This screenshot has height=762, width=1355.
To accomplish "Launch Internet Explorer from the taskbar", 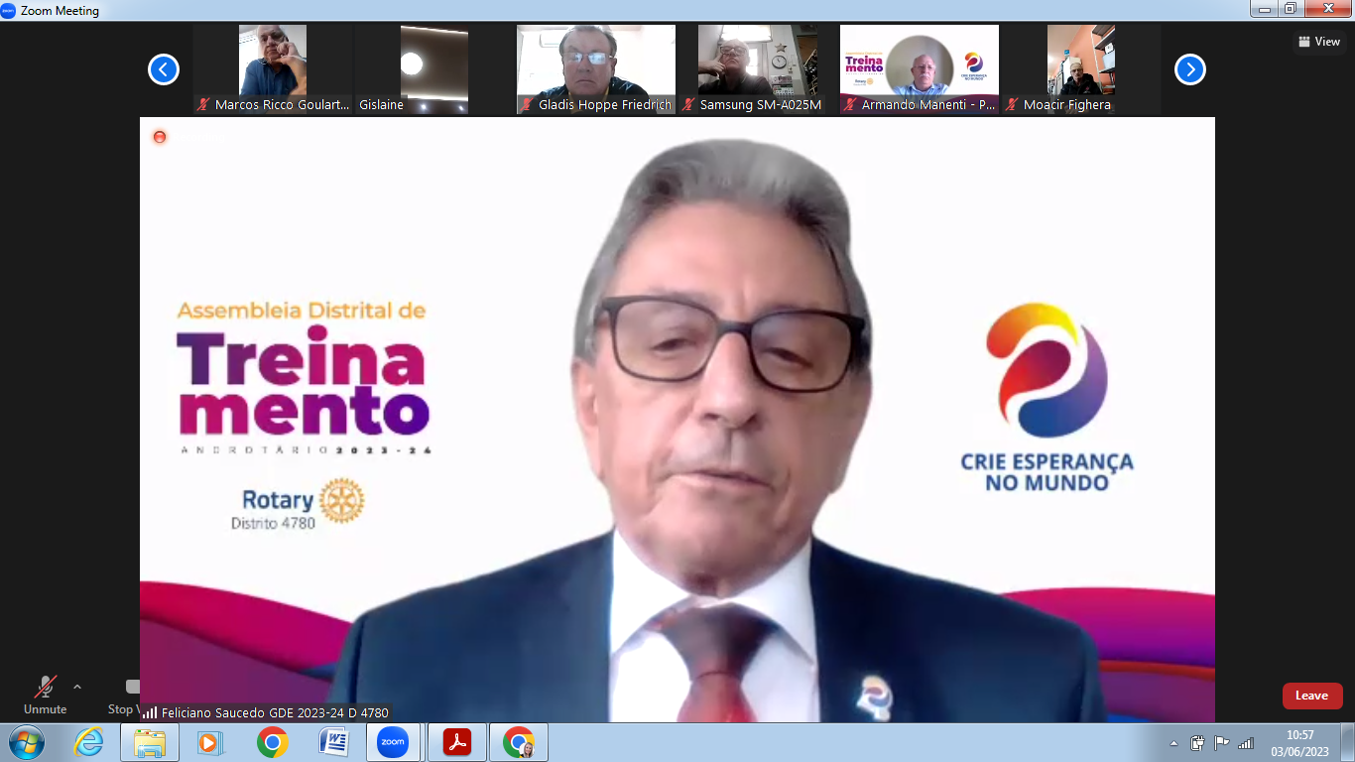I will point(88,742).
